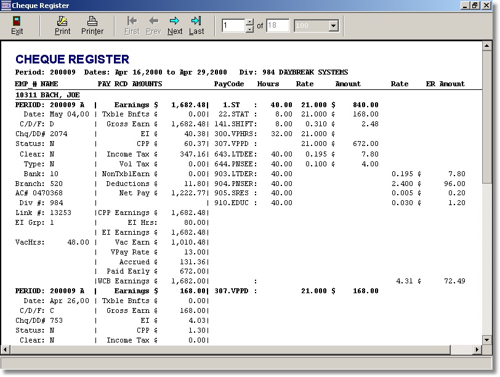Open the Printer setup icon
Screen dimensions: 500x377
92,22
